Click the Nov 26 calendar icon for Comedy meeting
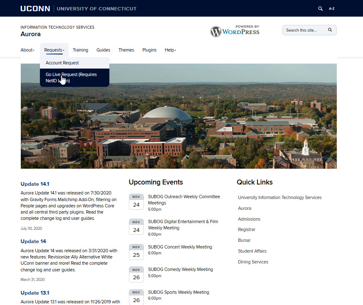Viewport: 363px width, 305px height. [136, 274]
